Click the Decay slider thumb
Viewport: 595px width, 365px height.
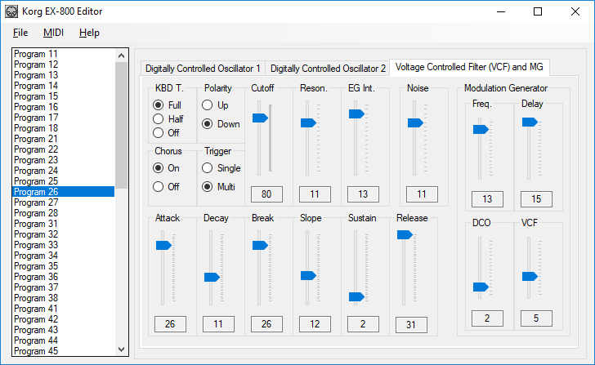212,277
